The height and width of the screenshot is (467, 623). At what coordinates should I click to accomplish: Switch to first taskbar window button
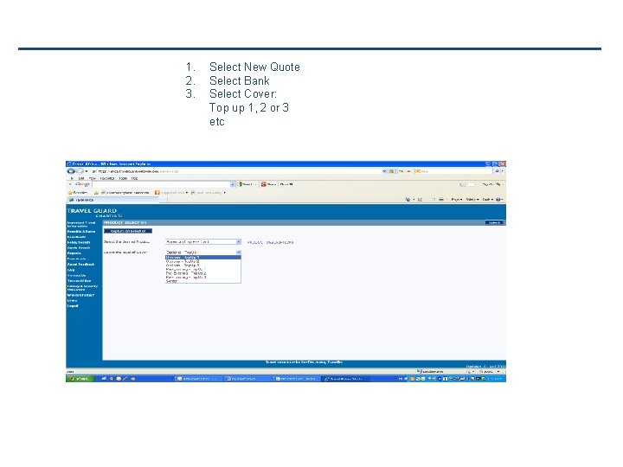pyautogui.click(x=199, y=379)
